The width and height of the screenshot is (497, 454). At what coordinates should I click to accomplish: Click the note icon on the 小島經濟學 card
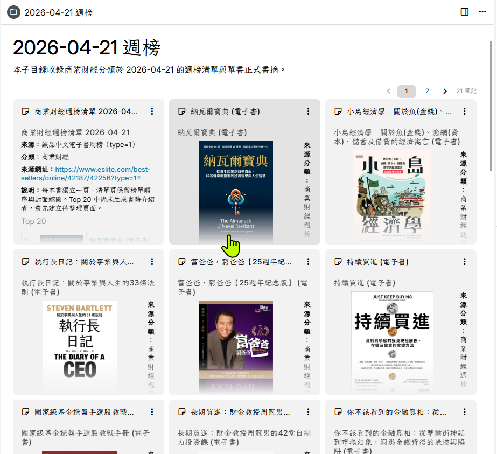pos(338,111)
